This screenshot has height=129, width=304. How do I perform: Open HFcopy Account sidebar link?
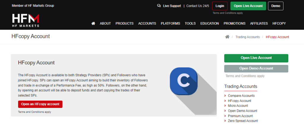[240, 101]
